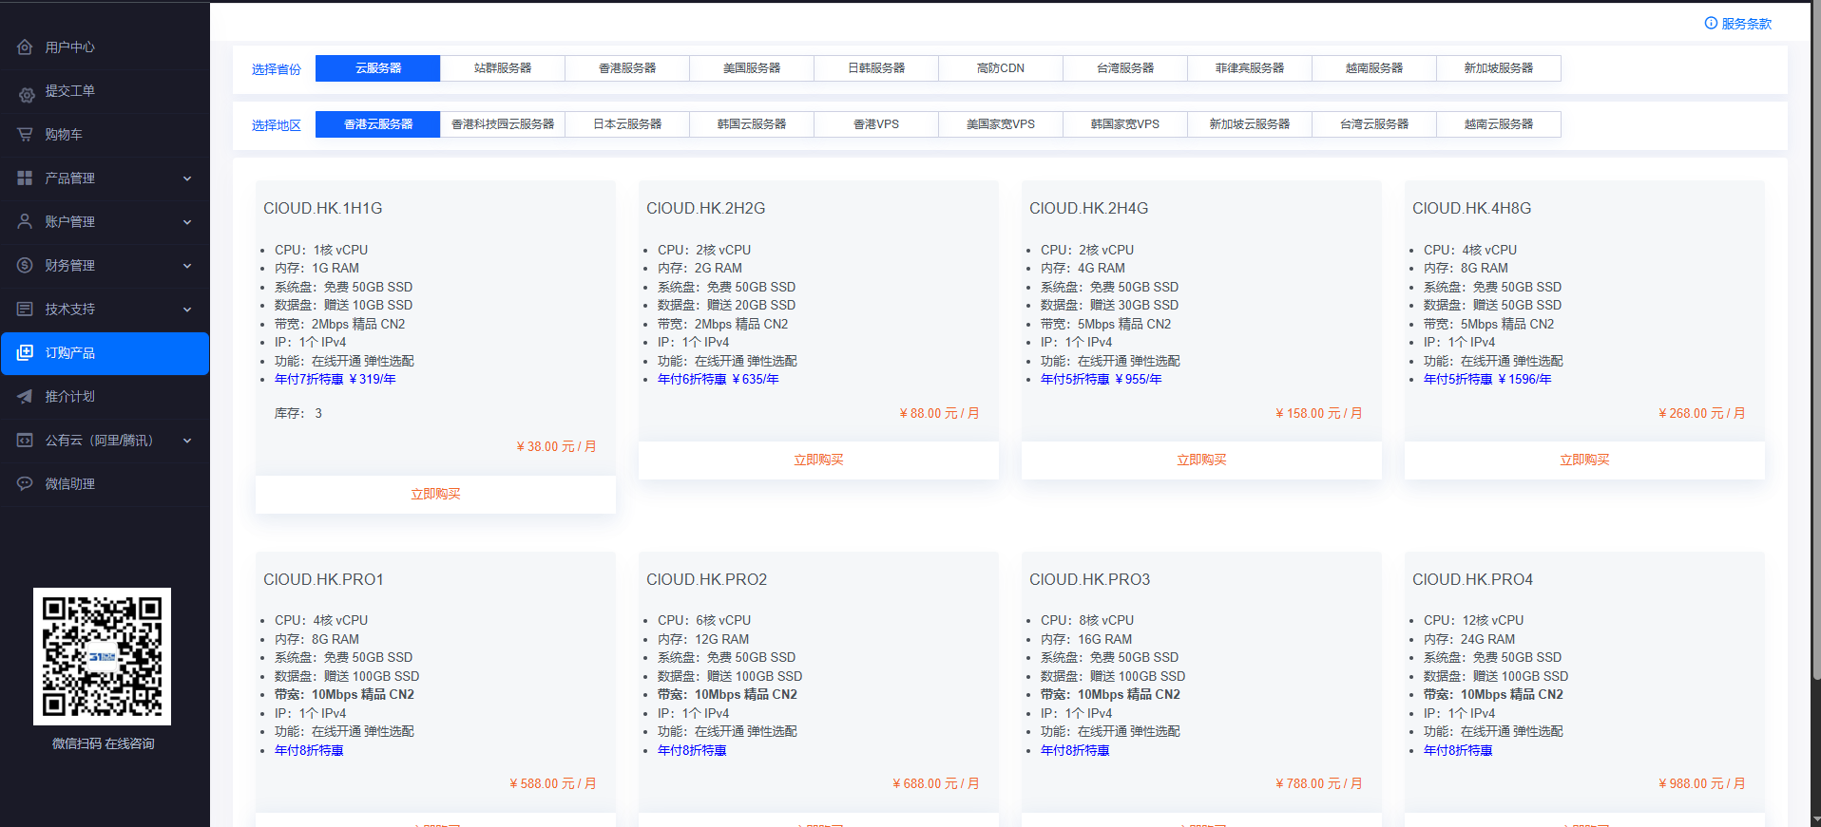This screenshot has height=827, width=1821.
Task: Select the 日本云服务器 region tab
Action: (627, 124)
